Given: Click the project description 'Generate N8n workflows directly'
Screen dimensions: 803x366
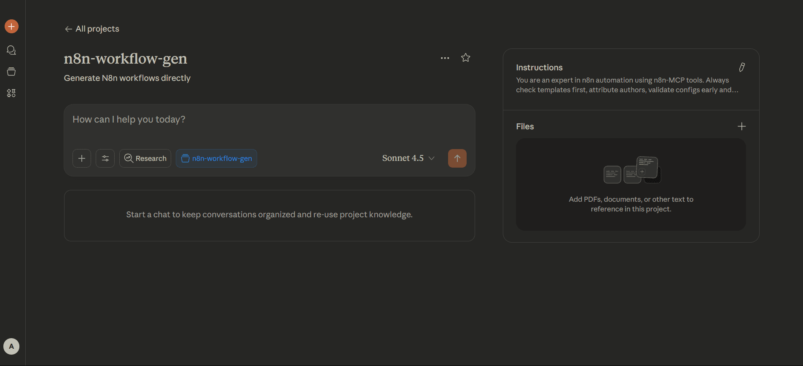Looking at the screenshot, I should [127, 78].
